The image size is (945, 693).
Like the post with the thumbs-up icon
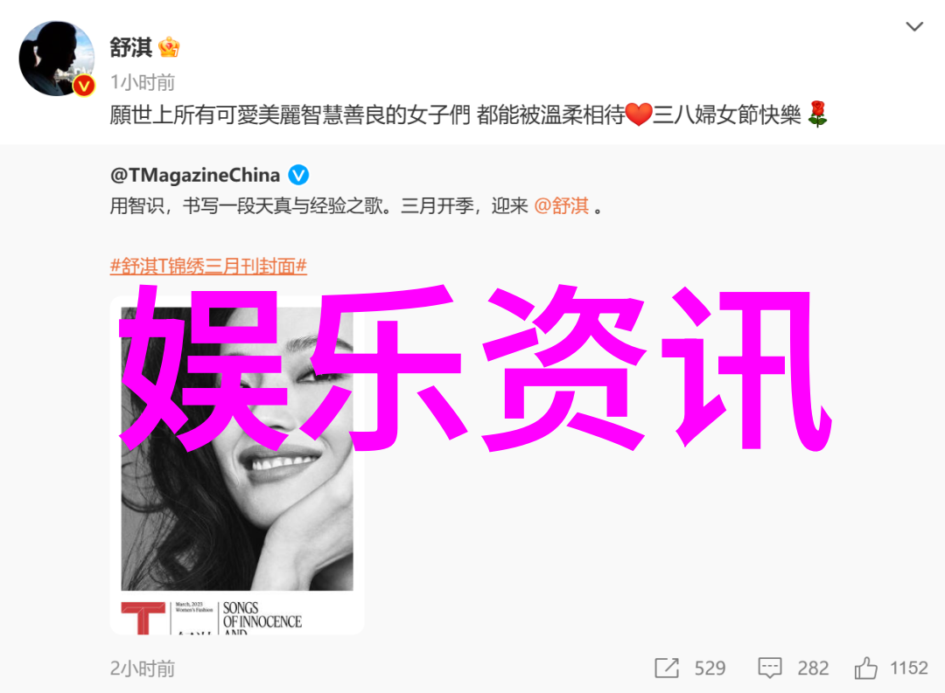pos(865,668)
